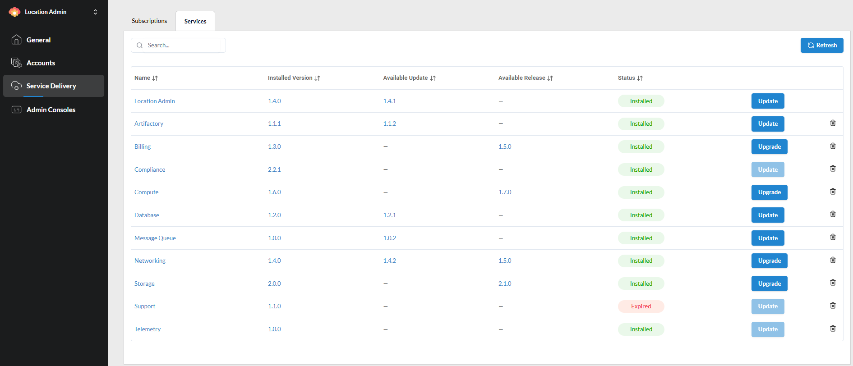Click the trash icon in Telemetry row

(833, 329)
